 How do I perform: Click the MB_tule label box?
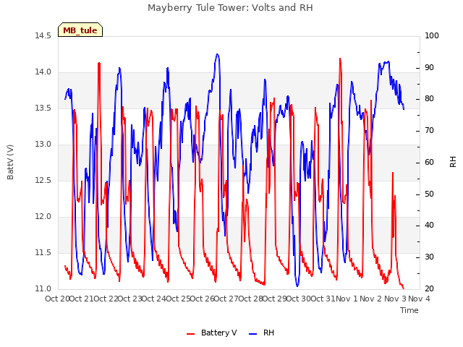pyautogui.click(x=80, y=30)
